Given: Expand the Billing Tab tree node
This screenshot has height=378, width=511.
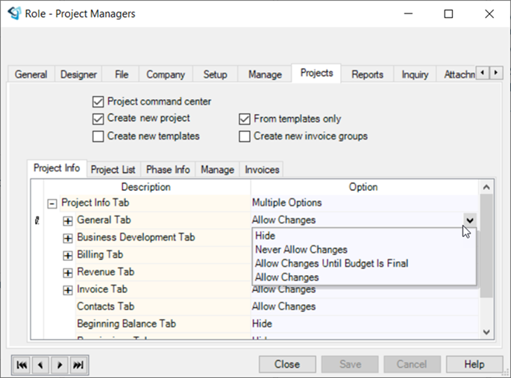Looking at the screenshot, I should pyautogui.click(x=67, y=255).
